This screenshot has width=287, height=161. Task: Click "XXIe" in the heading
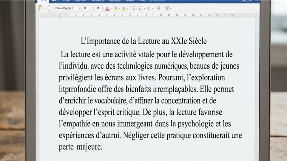pos(179,41)
